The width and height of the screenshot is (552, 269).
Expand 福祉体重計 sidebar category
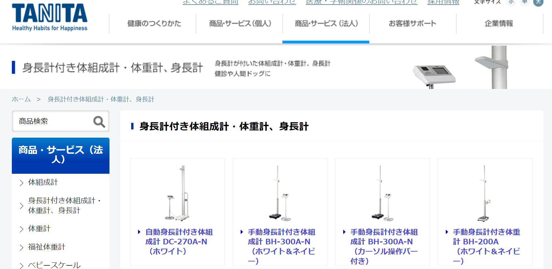pos(47,247)
